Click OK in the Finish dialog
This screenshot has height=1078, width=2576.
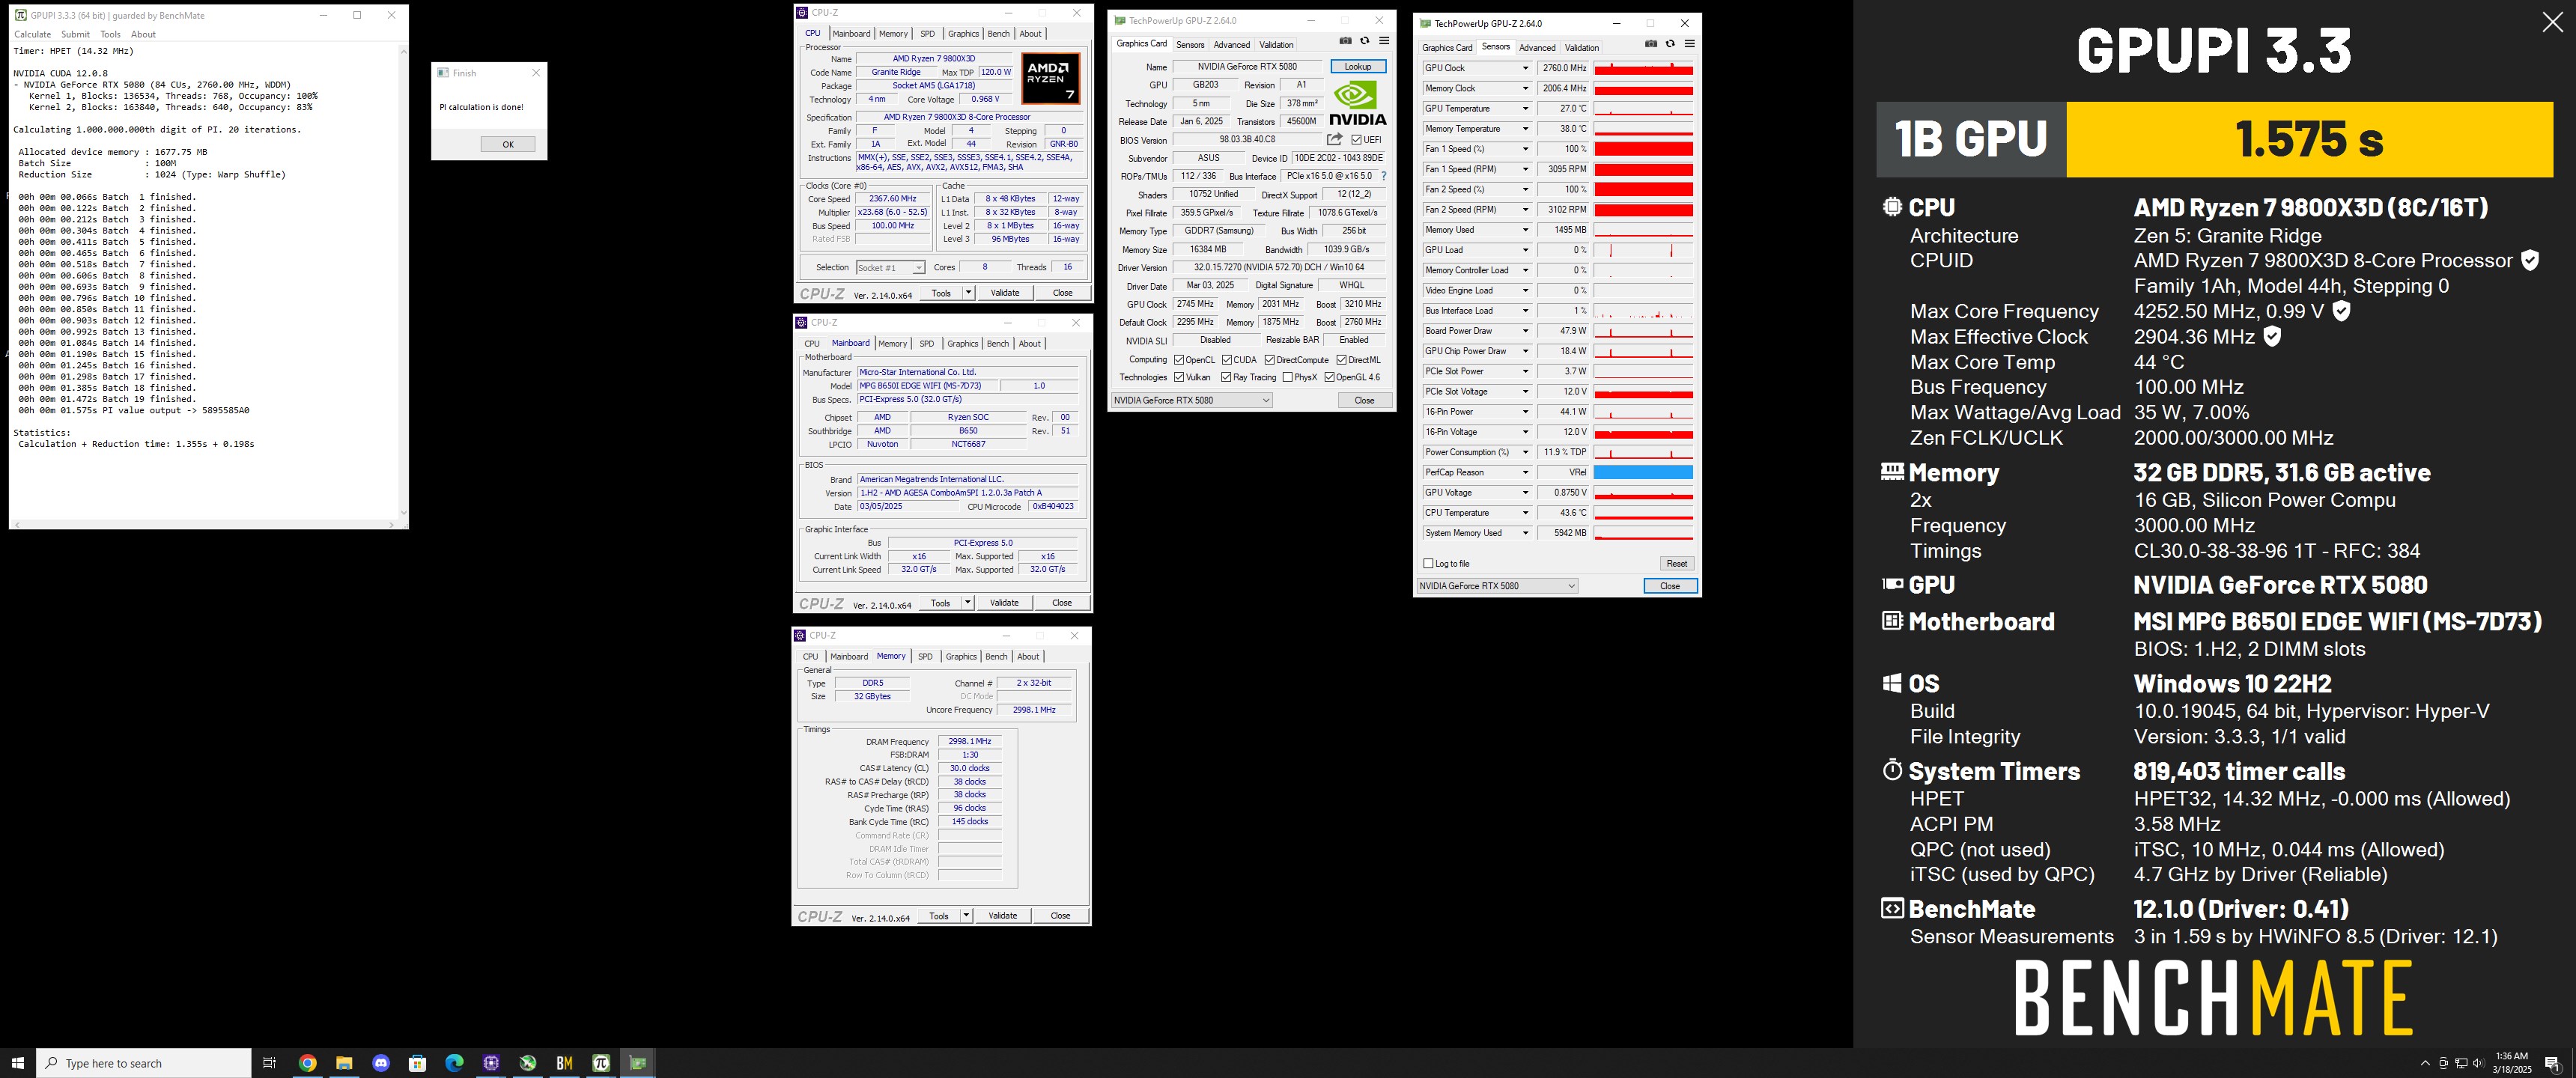tap(507, 144)
